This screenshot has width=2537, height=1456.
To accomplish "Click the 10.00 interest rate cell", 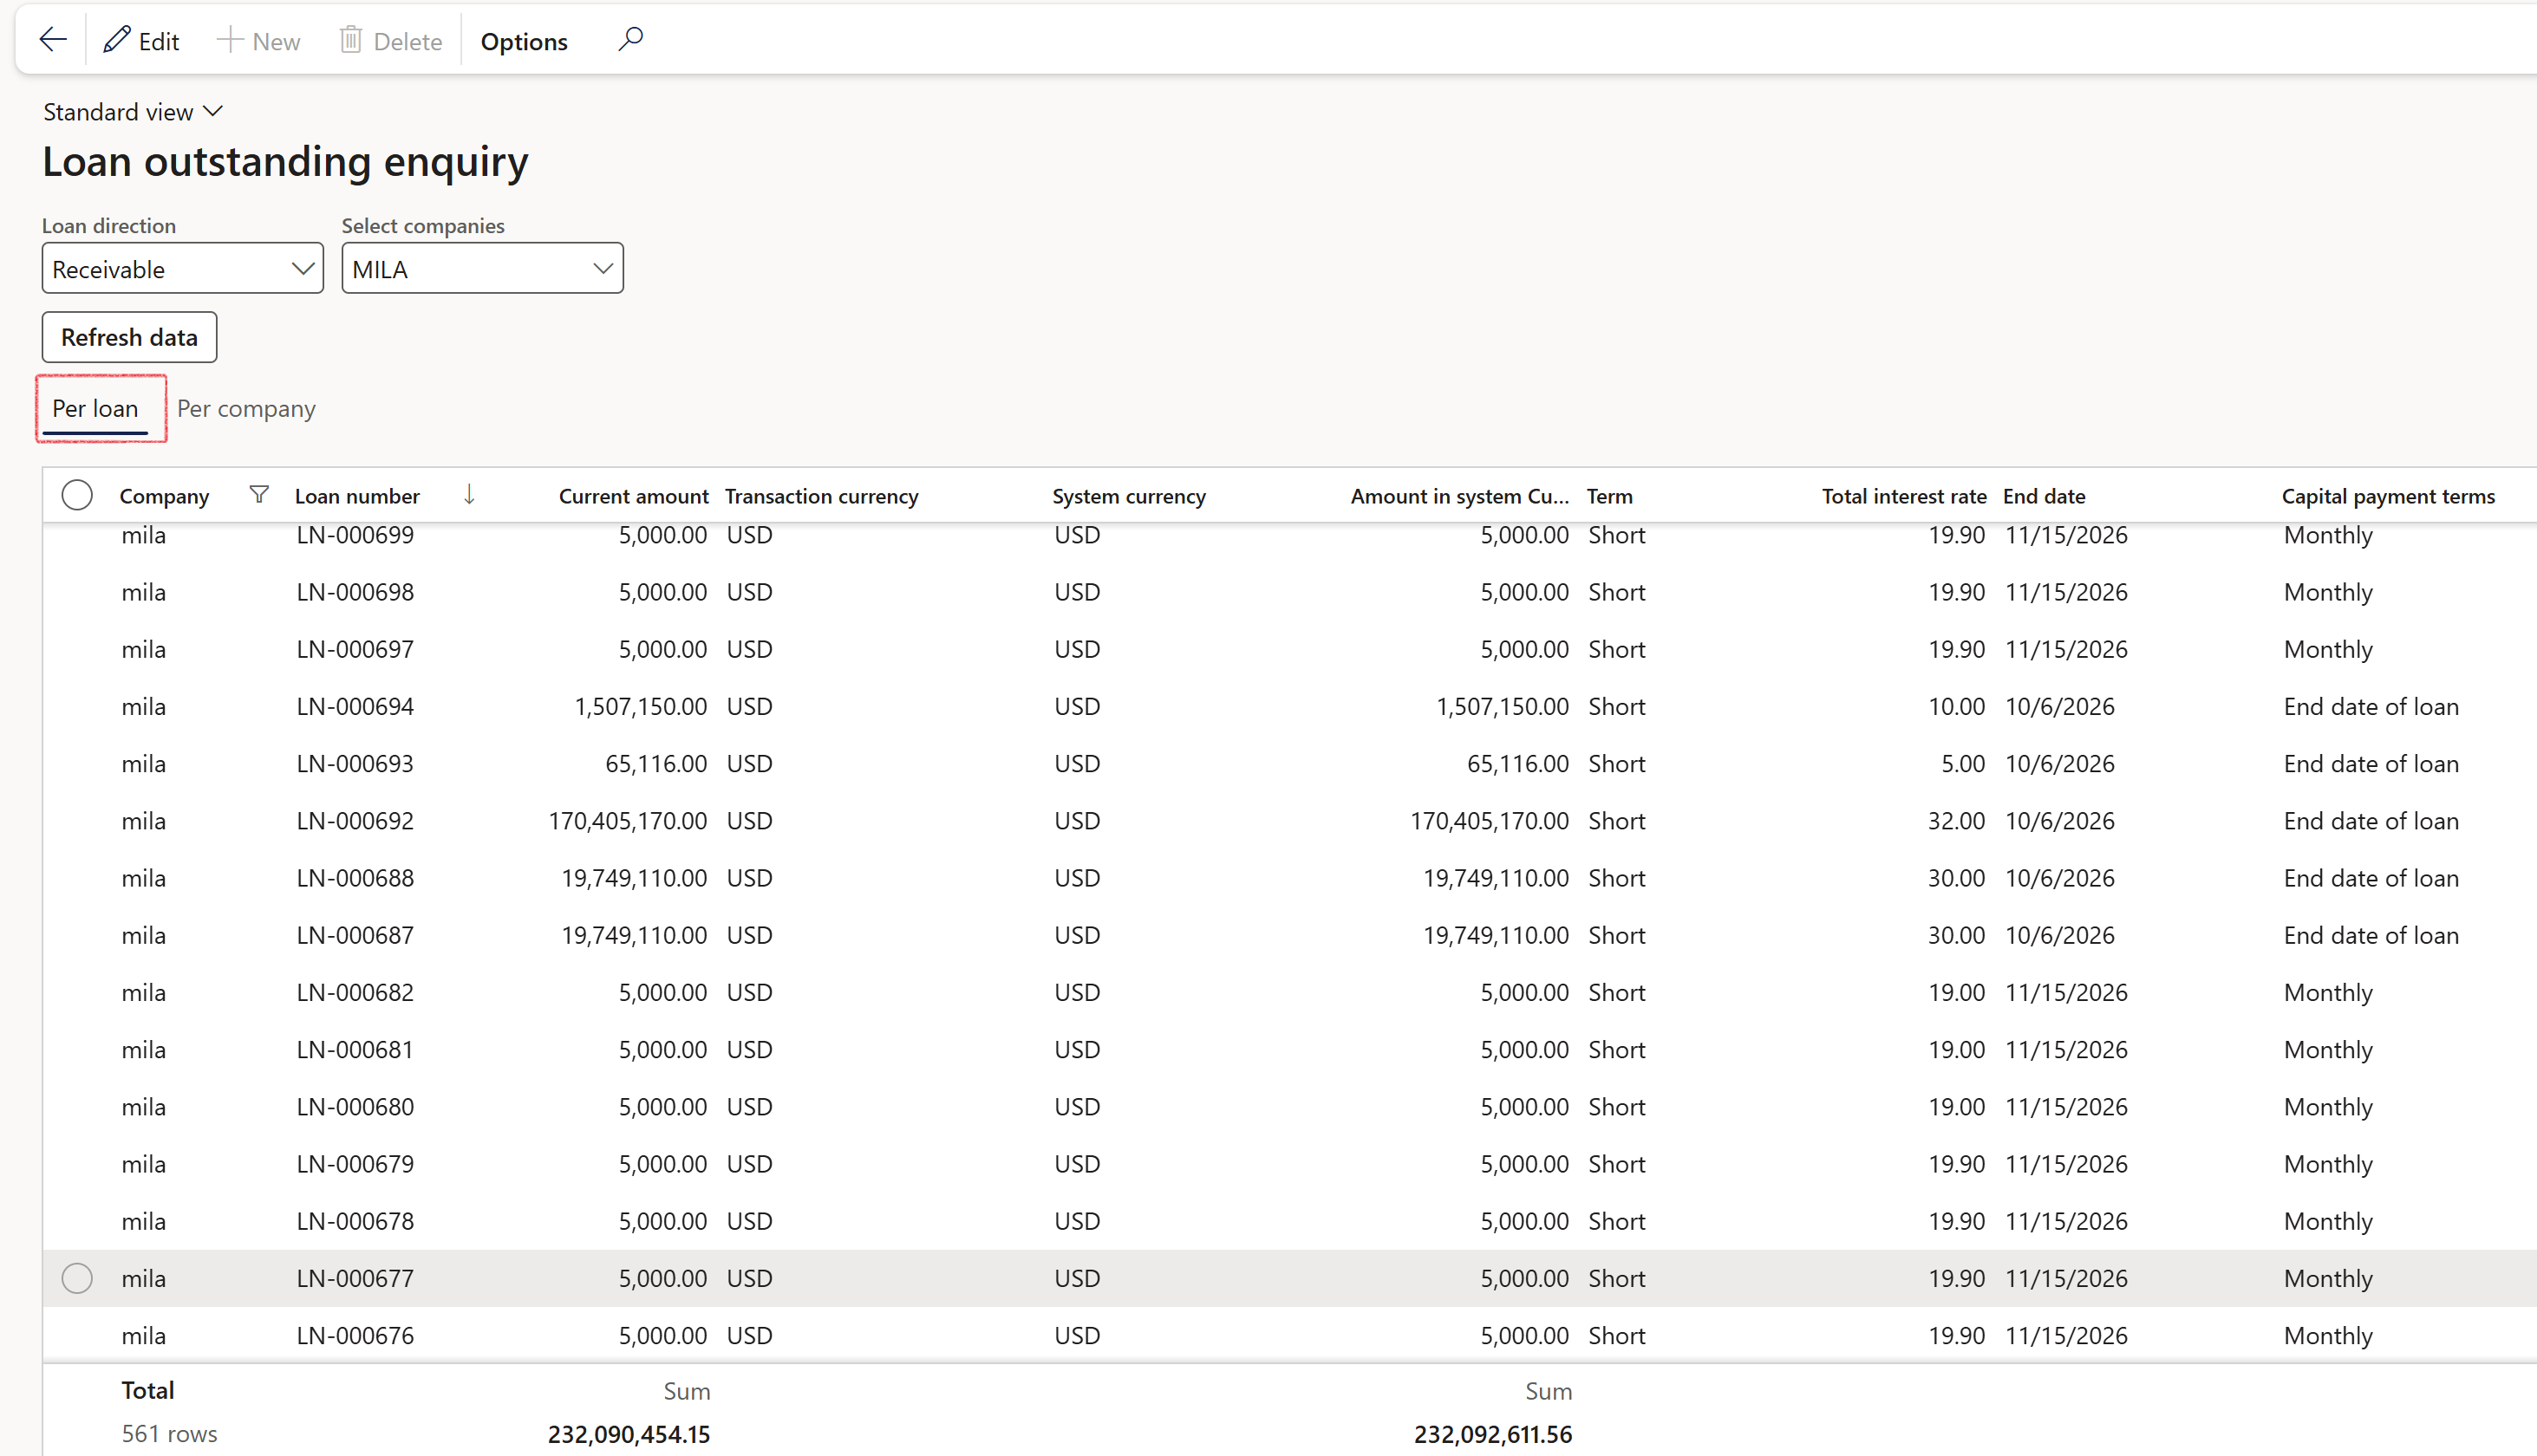I will pyautogui.click(x=1956, y=706).
